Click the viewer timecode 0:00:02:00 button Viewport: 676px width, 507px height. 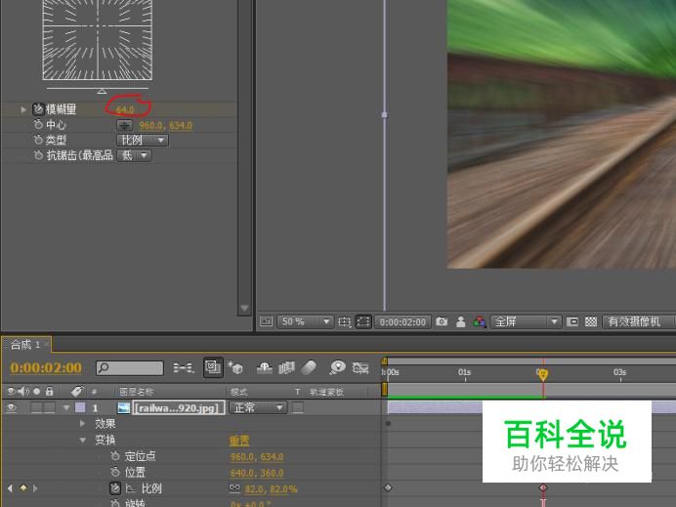[402, 322]
